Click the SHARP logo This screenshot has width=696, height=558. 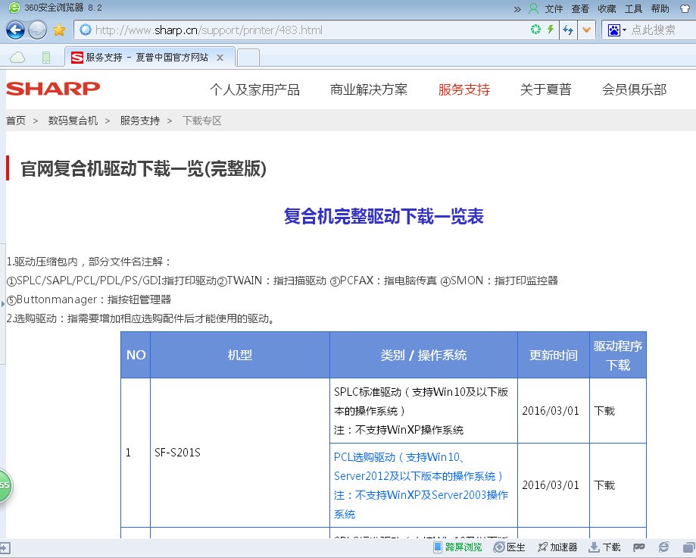point(53,89)
